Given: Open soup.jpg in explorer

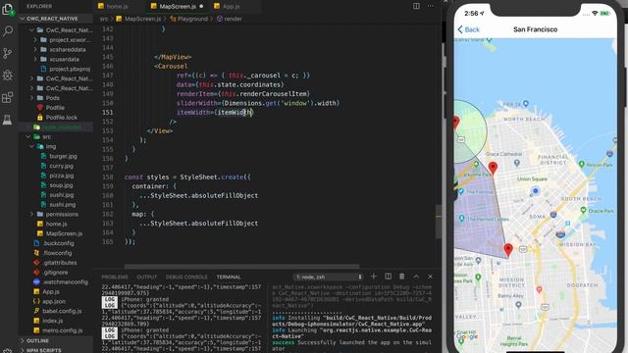Looking at the screenshot, I should click(x=61, y=185).
